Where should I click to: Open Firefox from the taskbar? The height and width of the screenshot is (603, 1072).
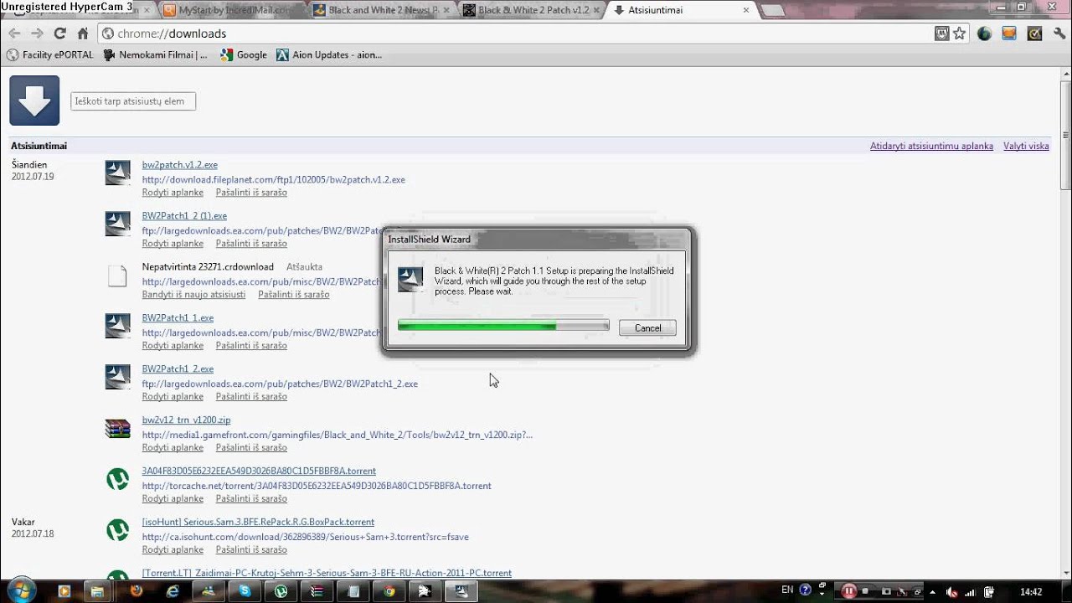point(137,591)
